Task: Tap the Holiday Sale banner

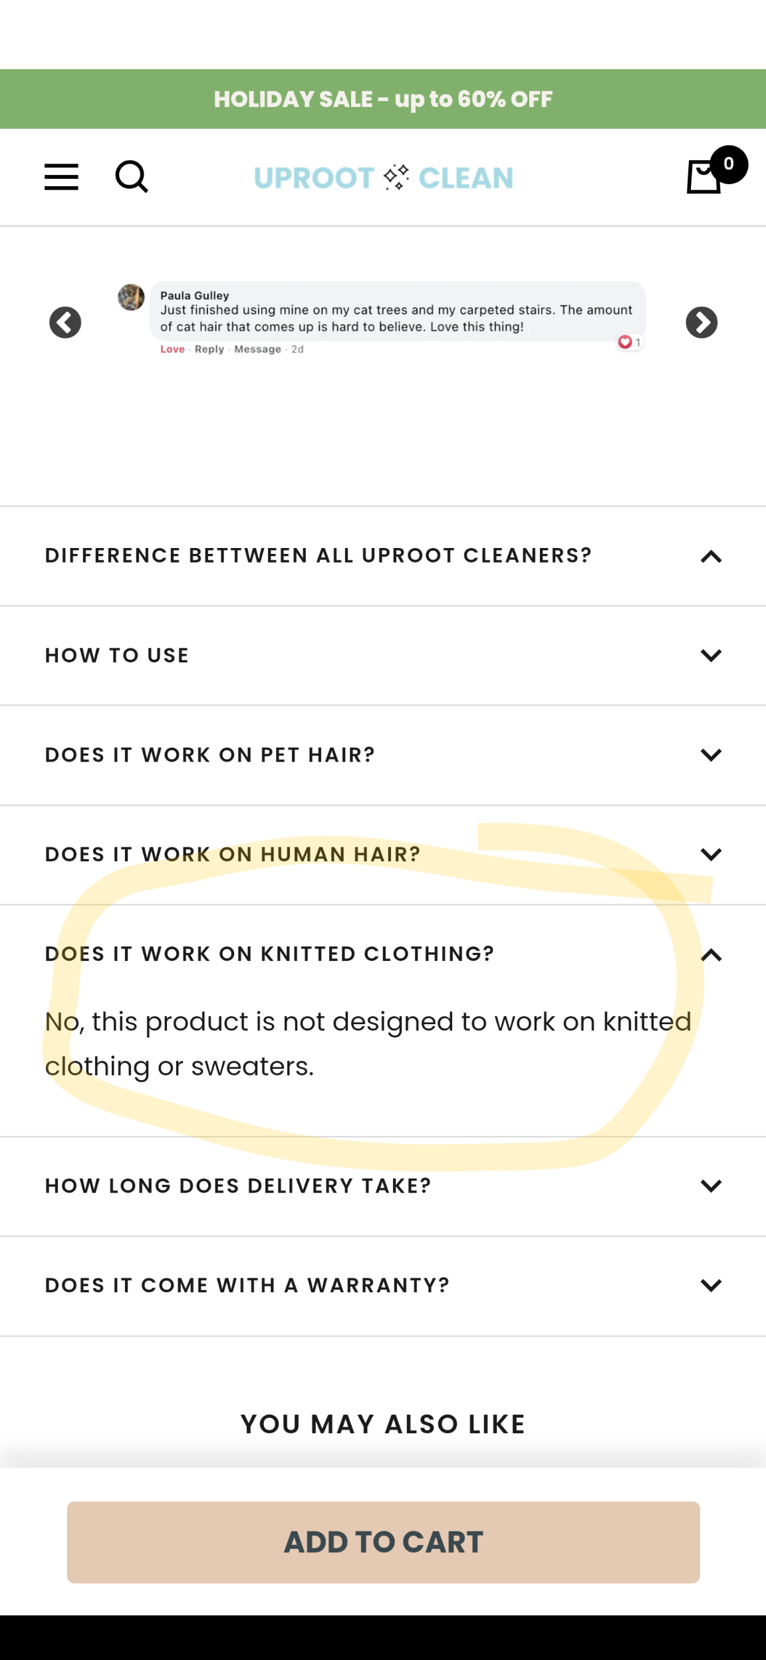Action: tap(383, 99)
